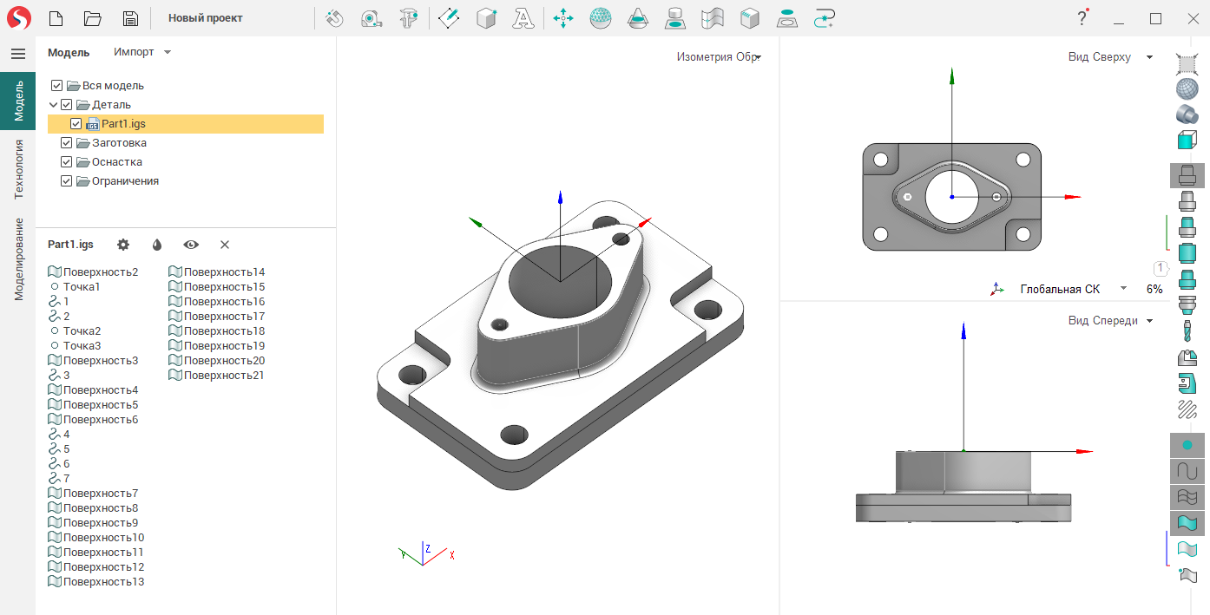1210x615 pixels.
Task: Click the tape measure tool icon
Action: pyautogui.click(x=372, y=18)
